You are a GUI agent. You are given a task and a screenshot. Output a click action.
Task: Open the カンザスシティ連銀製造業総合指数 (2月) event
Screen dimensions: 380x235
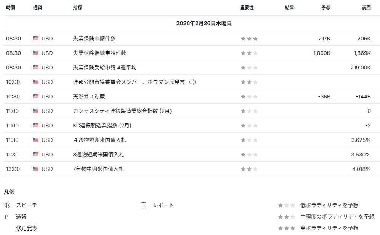pos(122,111)
